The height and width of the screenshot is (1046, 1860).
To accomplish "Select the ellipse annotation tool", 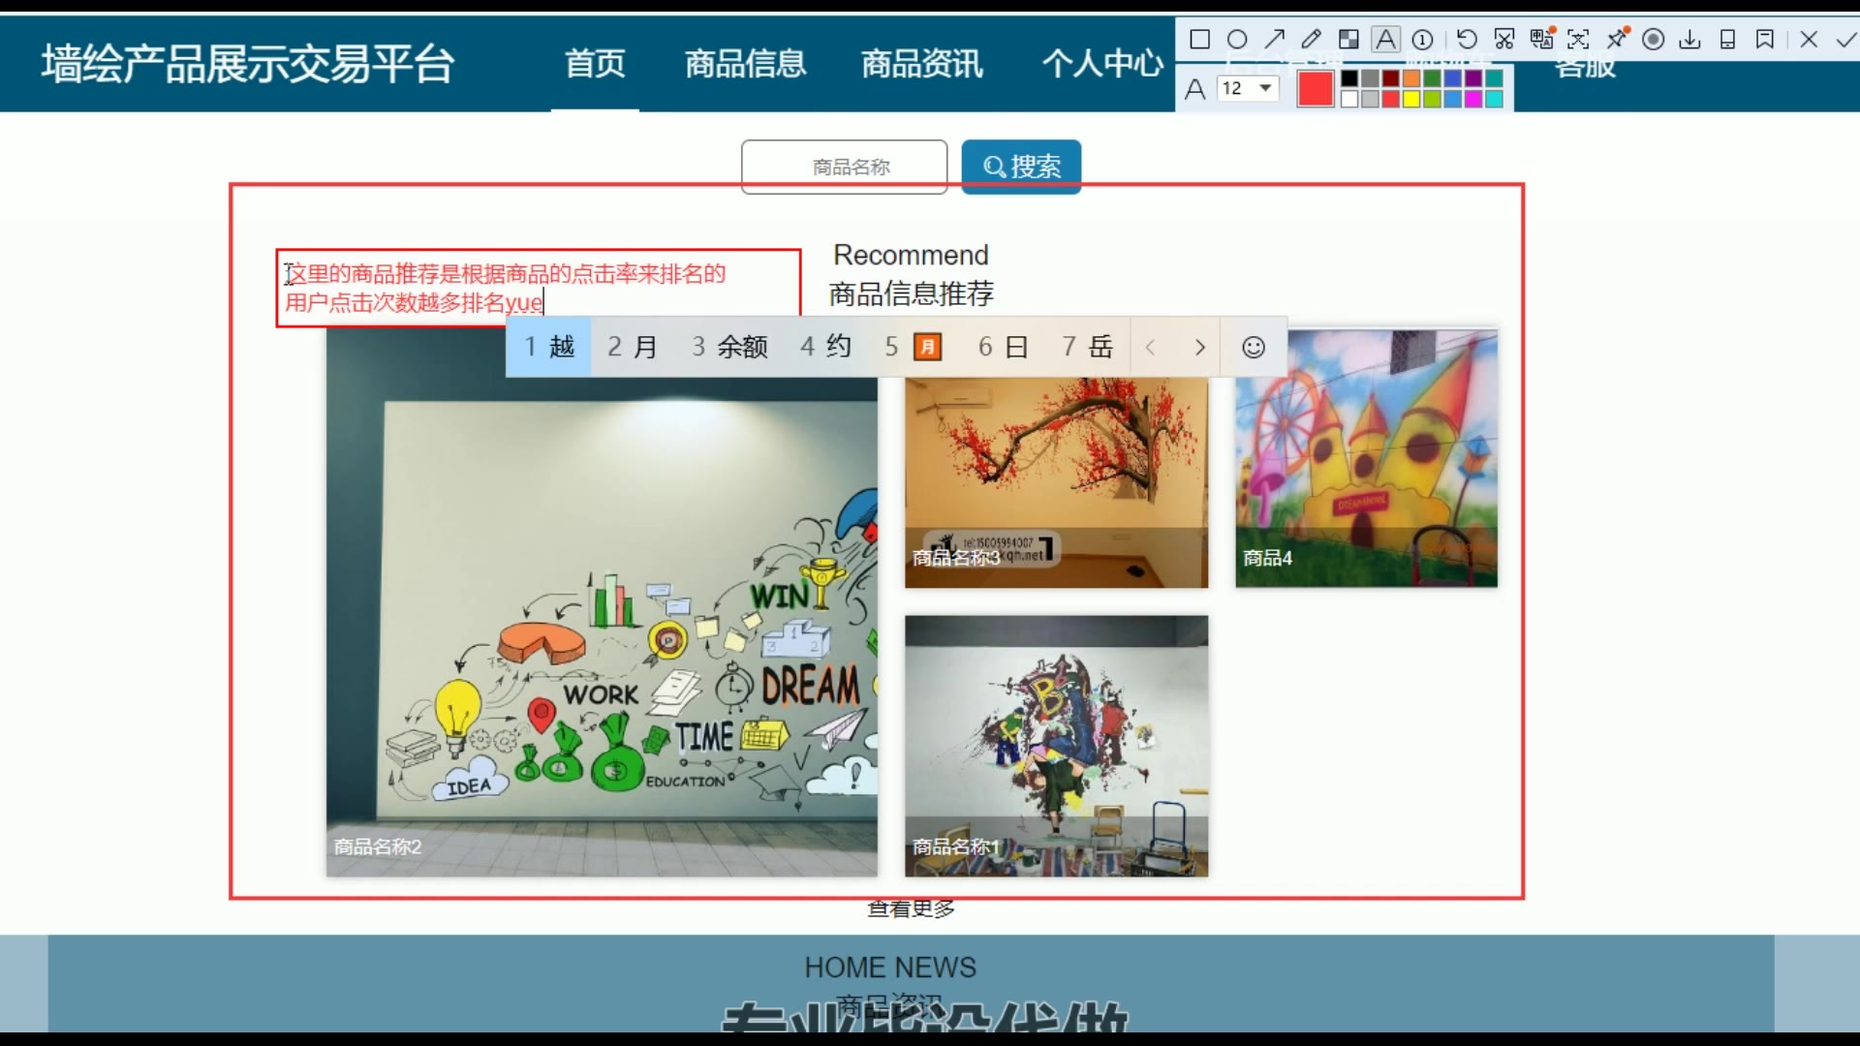I will 1237,39.
